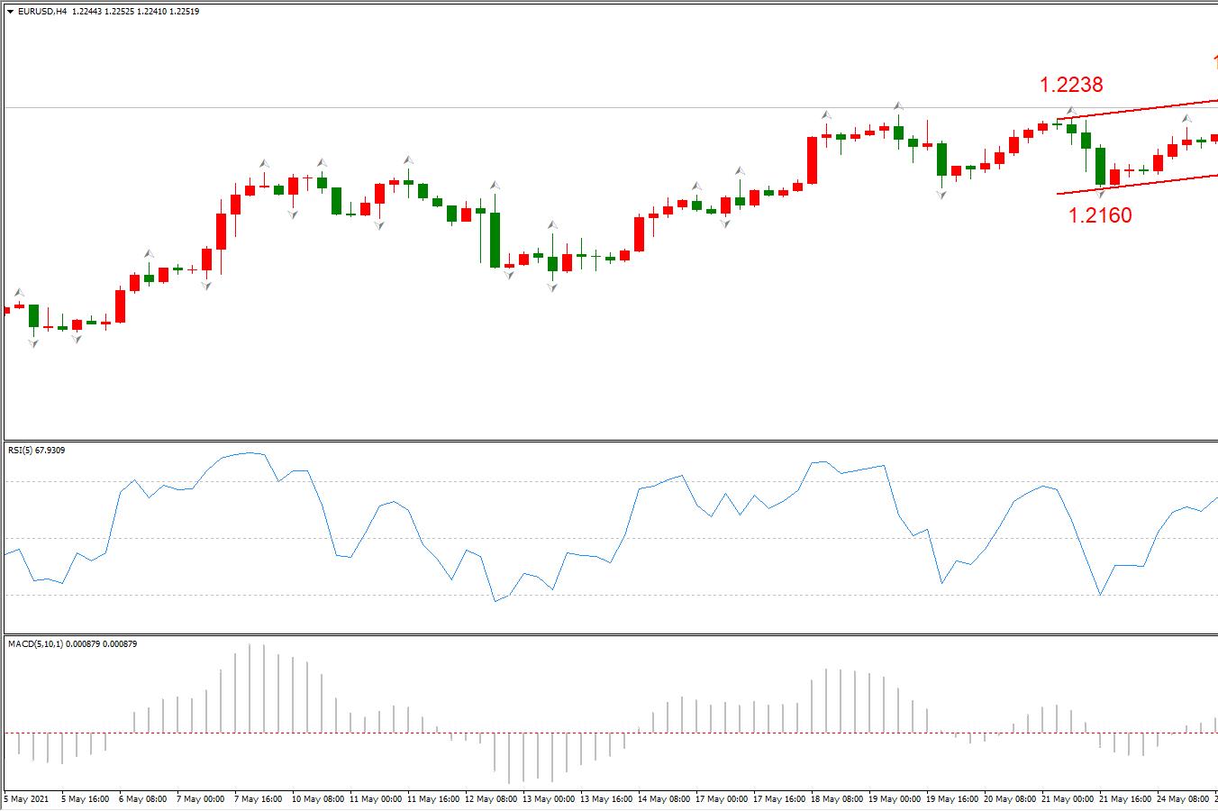Click the down fractal below the 19 May 08:00 drop candle
This screenshot has height=811, width=1218.
(x=941, y=194)
